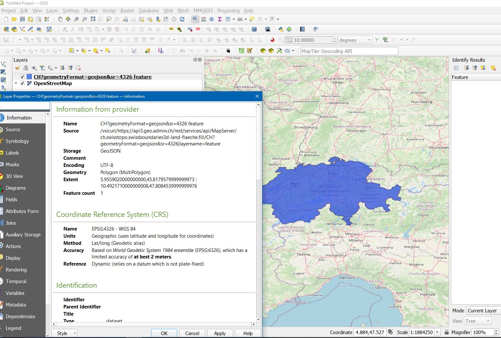The width and height of the screenshot is (501, 338).
Task: Click the MapTiler Geocoding API search field
Action: point(349,51)
